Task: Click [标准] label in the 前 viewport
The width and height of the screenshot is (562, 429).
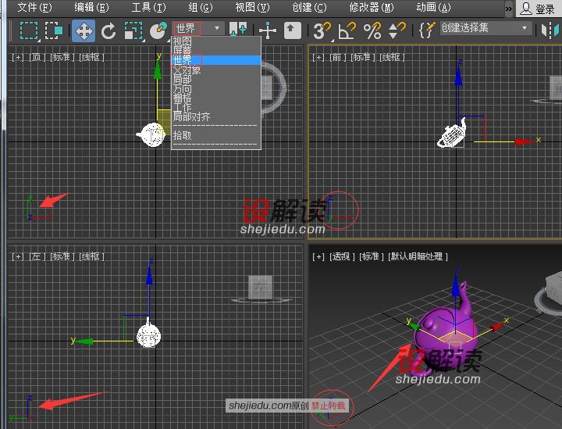Action: 363,57
